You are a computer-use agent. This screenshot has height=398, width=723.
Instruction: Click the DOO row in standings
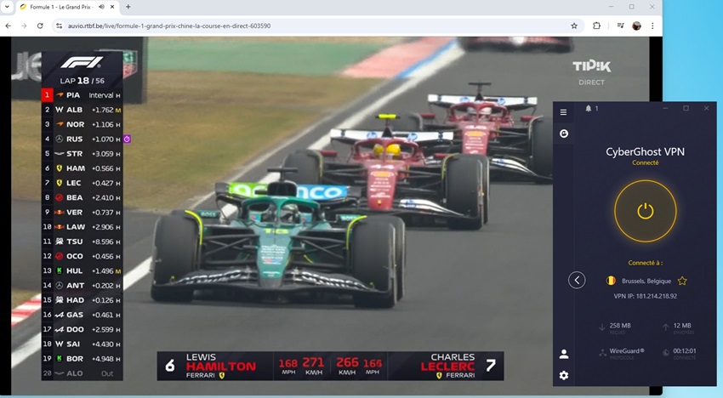point(82,329)
